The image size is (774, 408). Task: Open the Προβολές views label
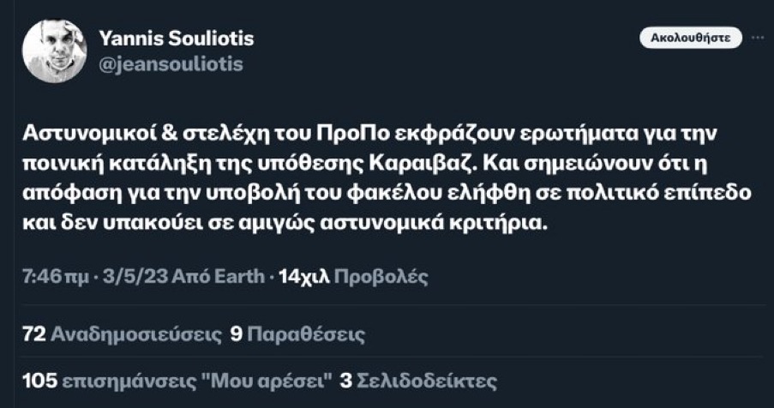click(x=380, y=277)
